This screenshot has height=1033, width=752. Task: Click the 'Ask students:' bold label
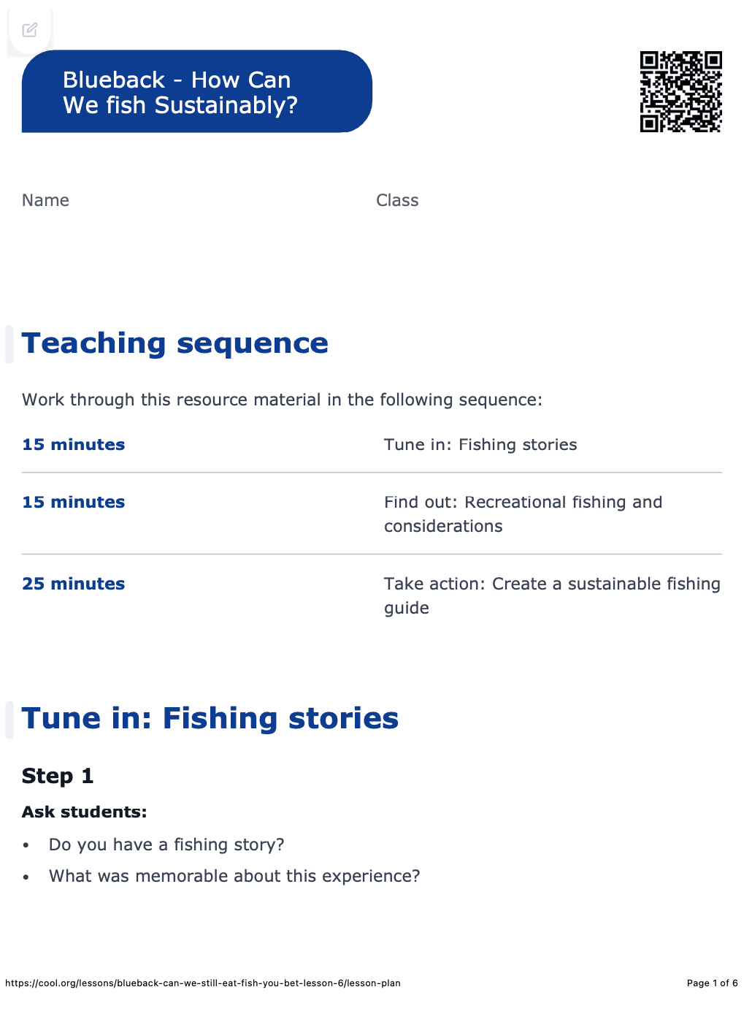85,812
